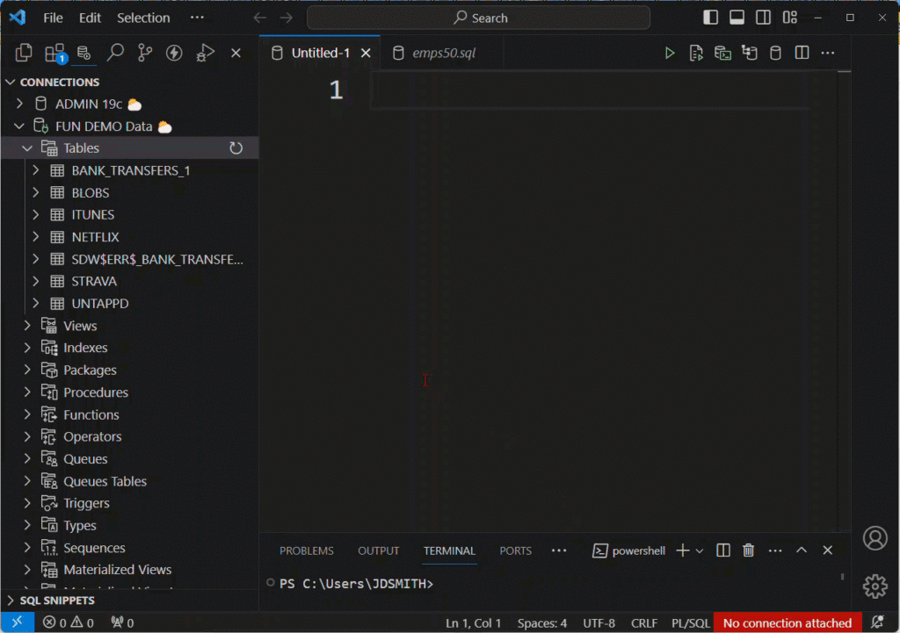Open the PROBLEMS panel tab
Screen dimensions: 900x633
point(306,550)
